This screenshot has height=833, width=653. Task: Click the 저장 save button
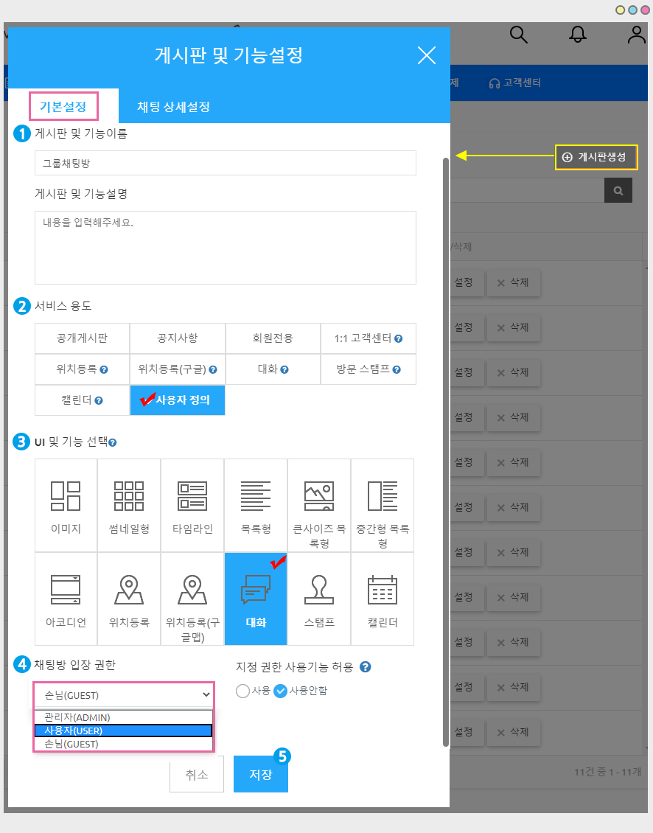(261, 775)
